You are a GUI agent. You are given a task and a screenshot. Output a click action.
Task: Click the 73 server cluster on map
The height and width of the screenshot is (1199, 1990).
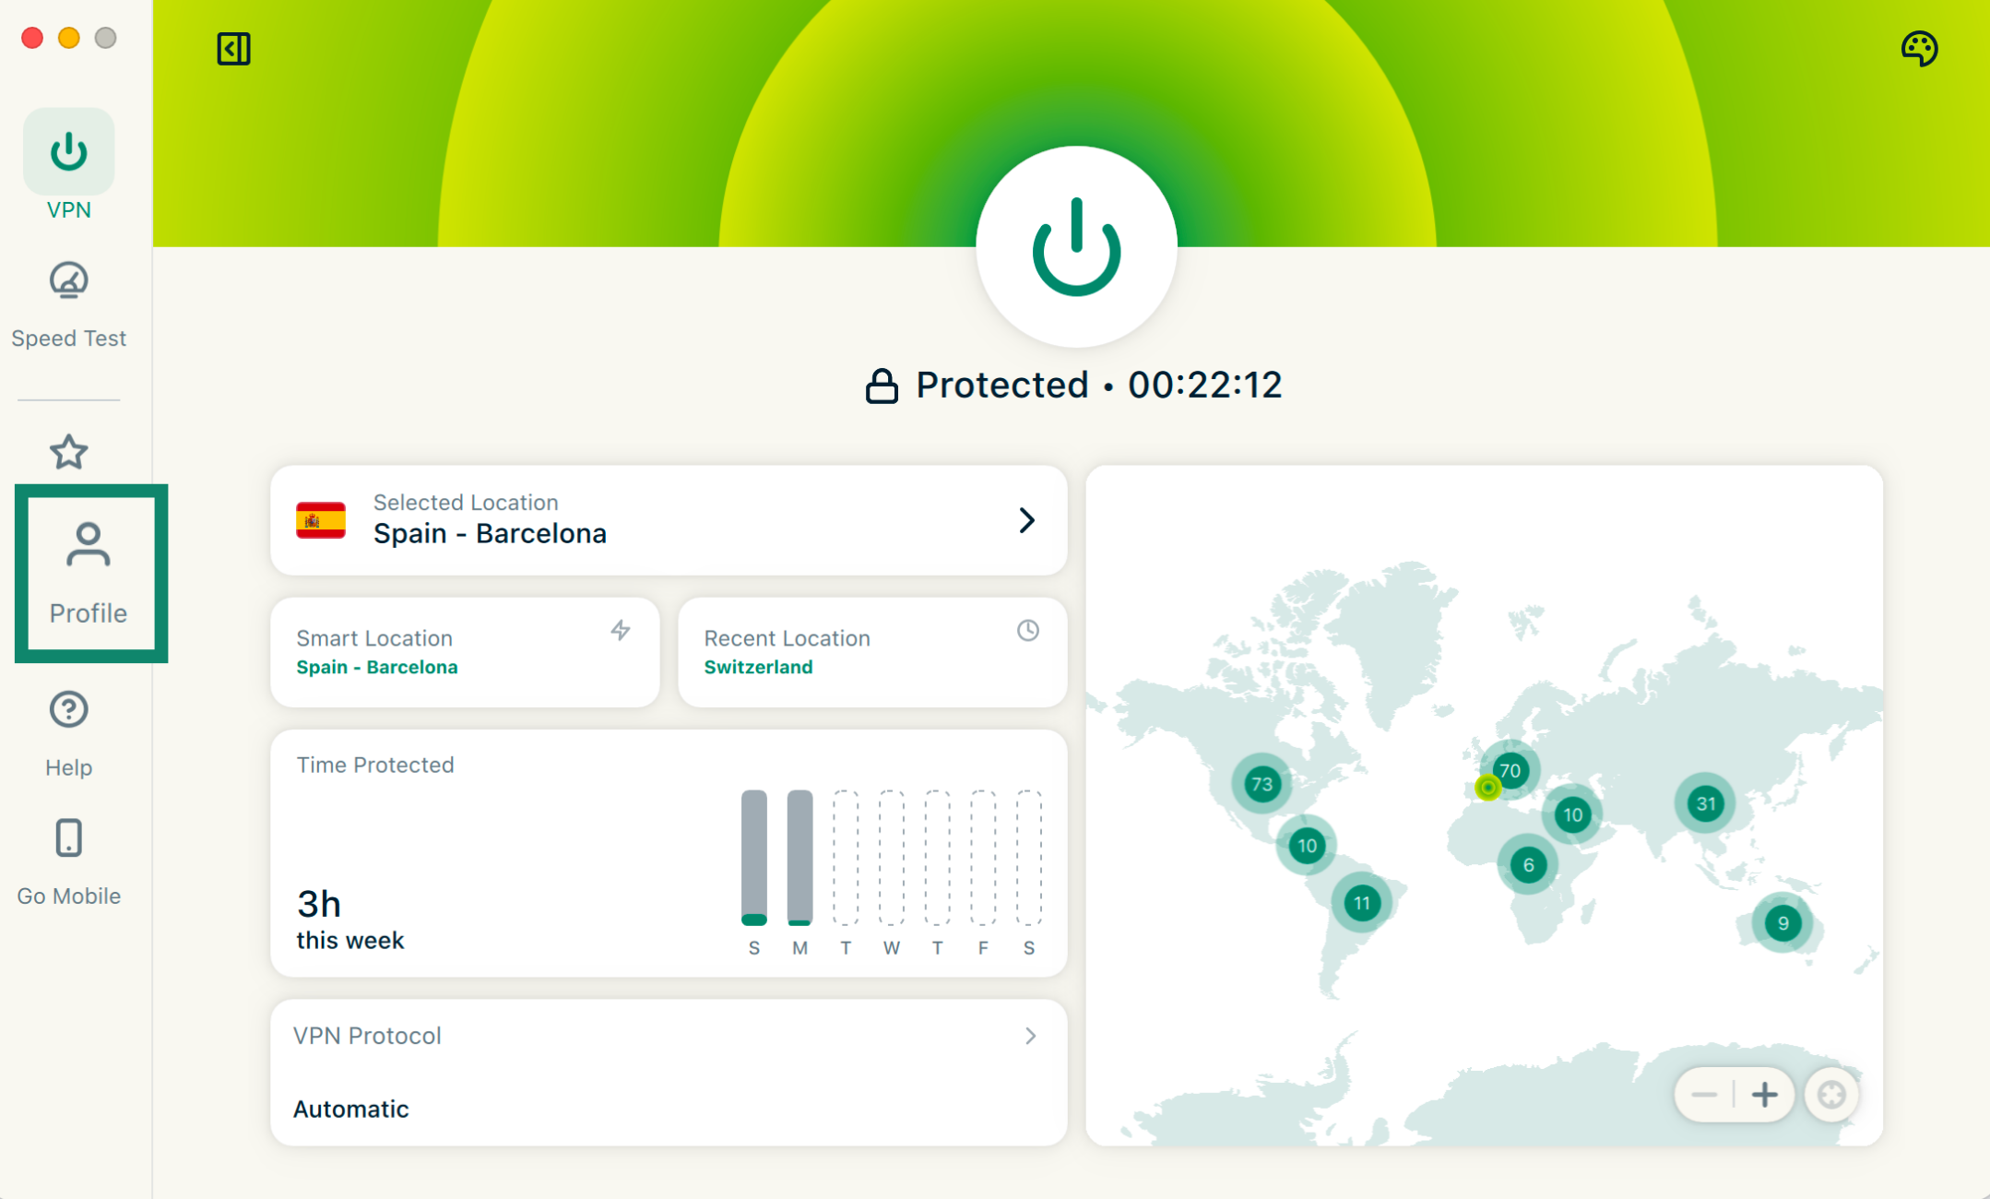1262,784
